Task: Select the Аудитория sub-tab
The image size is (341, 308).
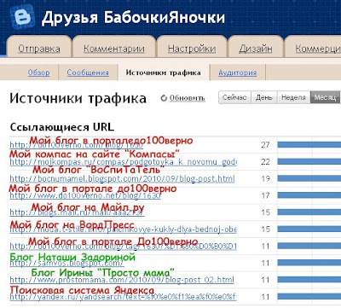Action: [238, 73]
